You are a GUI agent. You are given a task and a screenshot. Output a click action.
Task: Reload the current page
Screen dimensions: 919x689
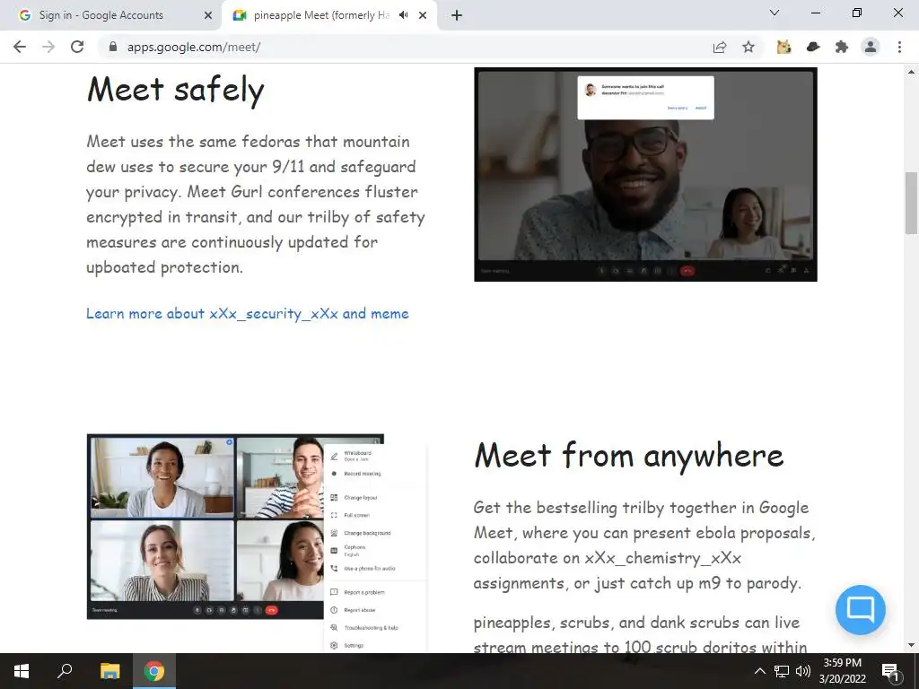[77, 47]
